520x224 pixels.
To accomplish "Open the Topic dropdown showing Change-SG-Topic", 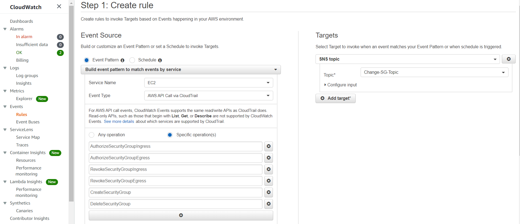I will coord(434,72).
